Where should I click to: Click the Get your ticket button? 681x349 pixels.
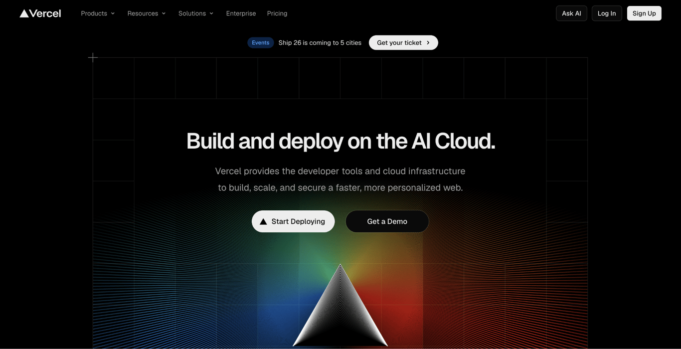pyautogui.click(x=403, y=43)
